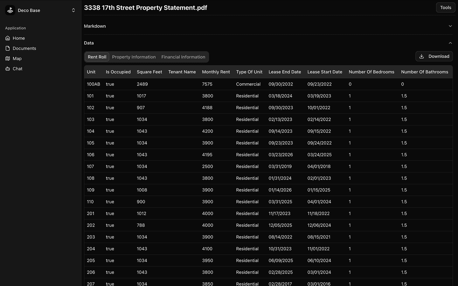
Task: Select the unit 201 cell
Action: [90, 214]
